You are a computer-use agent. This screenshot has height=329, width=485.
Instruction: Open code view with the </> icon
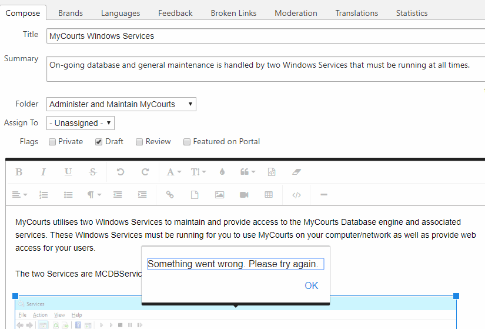point(296,194)
